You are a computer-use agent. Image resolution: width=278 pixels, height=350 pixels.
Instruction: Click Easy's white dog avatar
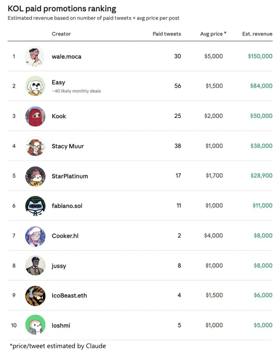pos(35,86)
